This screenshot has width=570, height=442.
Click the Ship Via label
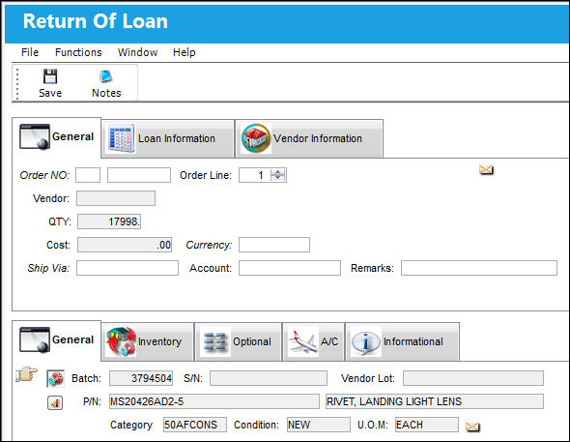(x=48, y=268)
